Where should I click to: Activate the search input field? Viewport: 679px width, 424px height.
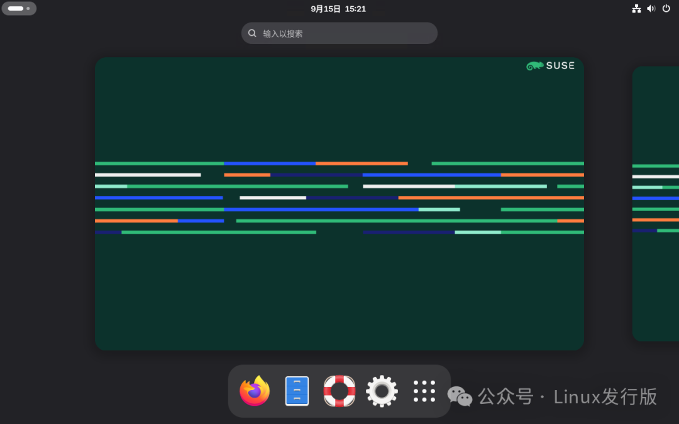(x=339, y=33)
